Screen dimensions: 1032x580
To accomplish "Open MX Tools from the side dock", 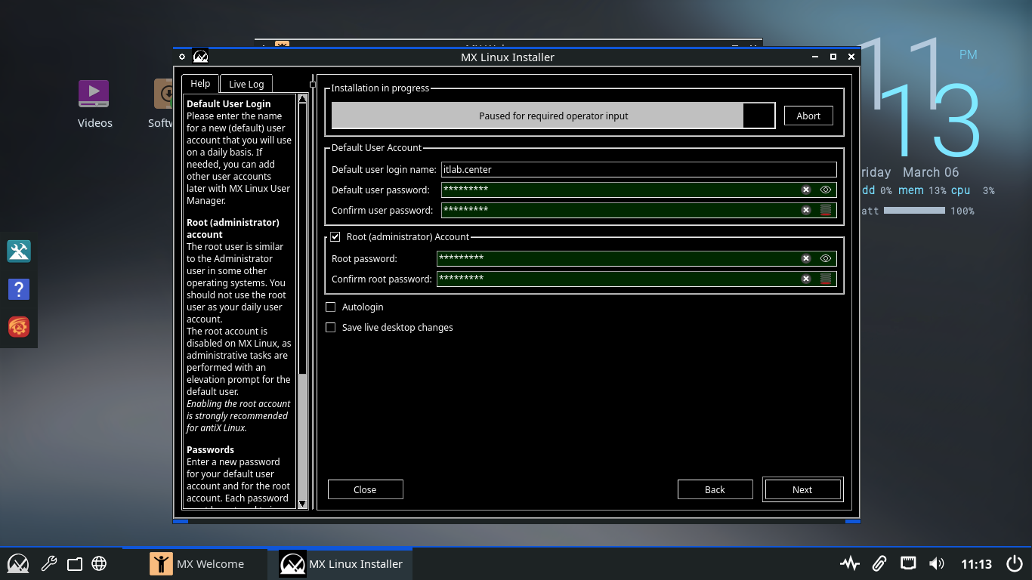I will [19, 251].
